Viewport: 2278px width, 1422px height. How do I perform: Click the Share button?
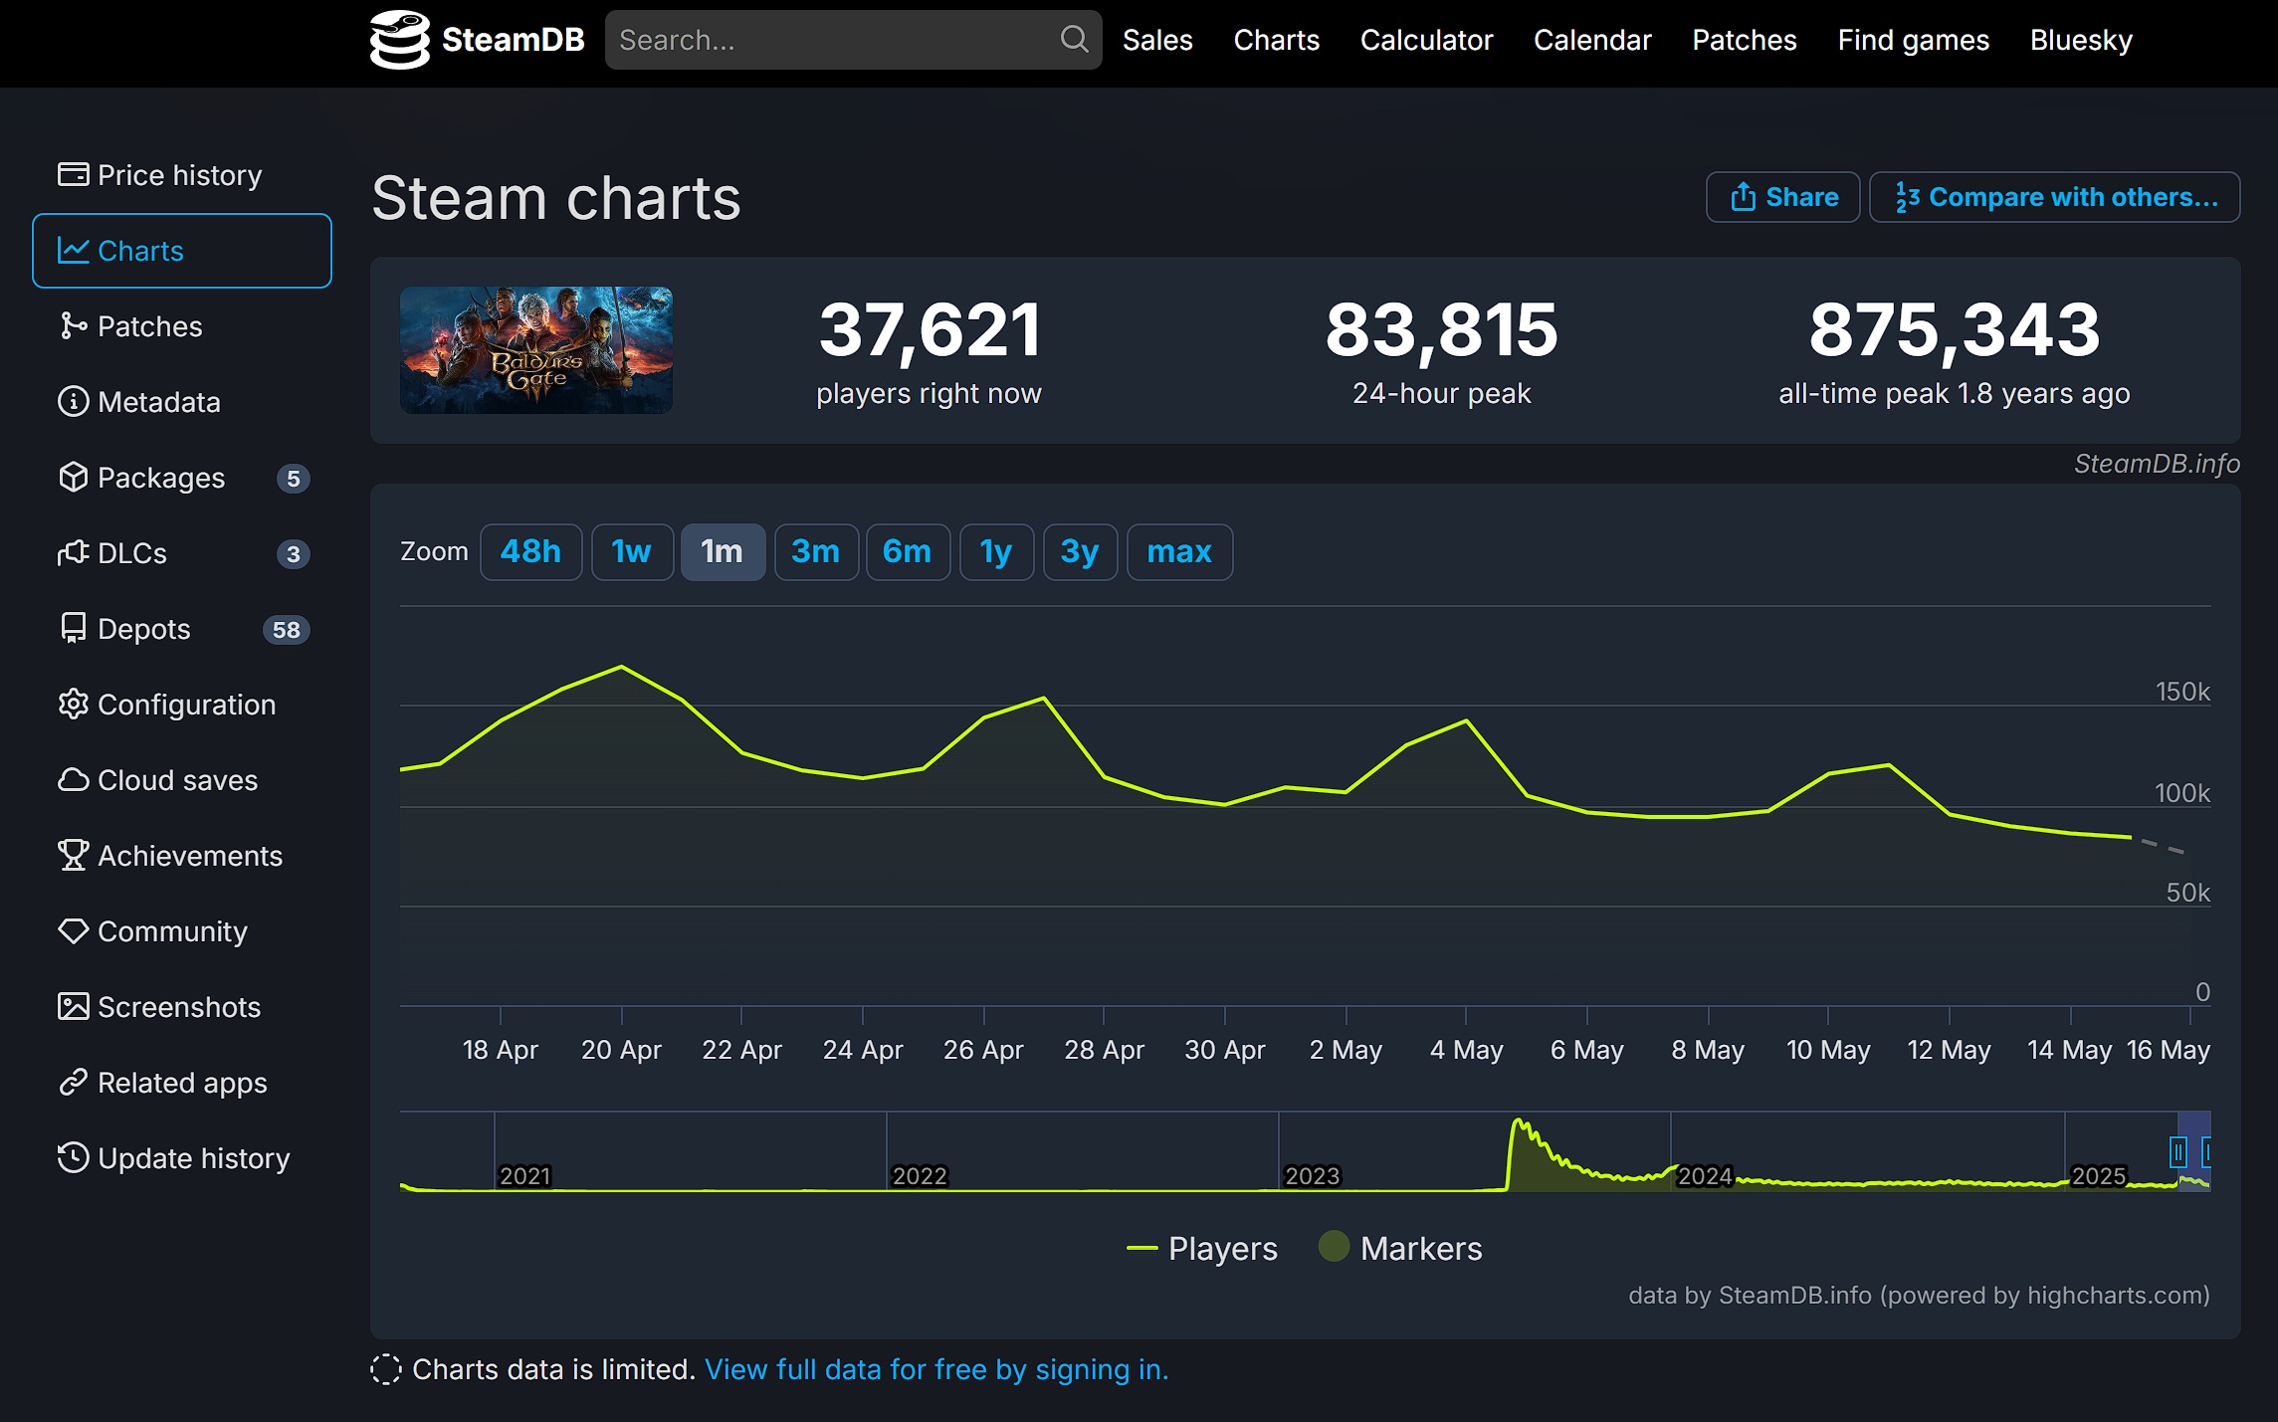1782,197
